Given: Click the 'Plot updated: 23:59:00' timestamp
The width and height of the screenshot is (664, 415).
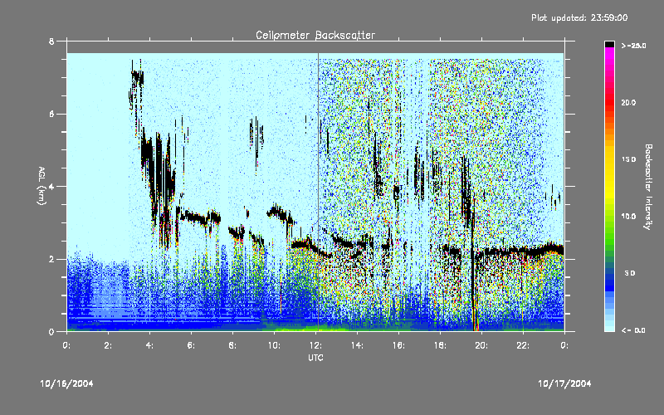Looking at the screenshot, I should [579, 17].
